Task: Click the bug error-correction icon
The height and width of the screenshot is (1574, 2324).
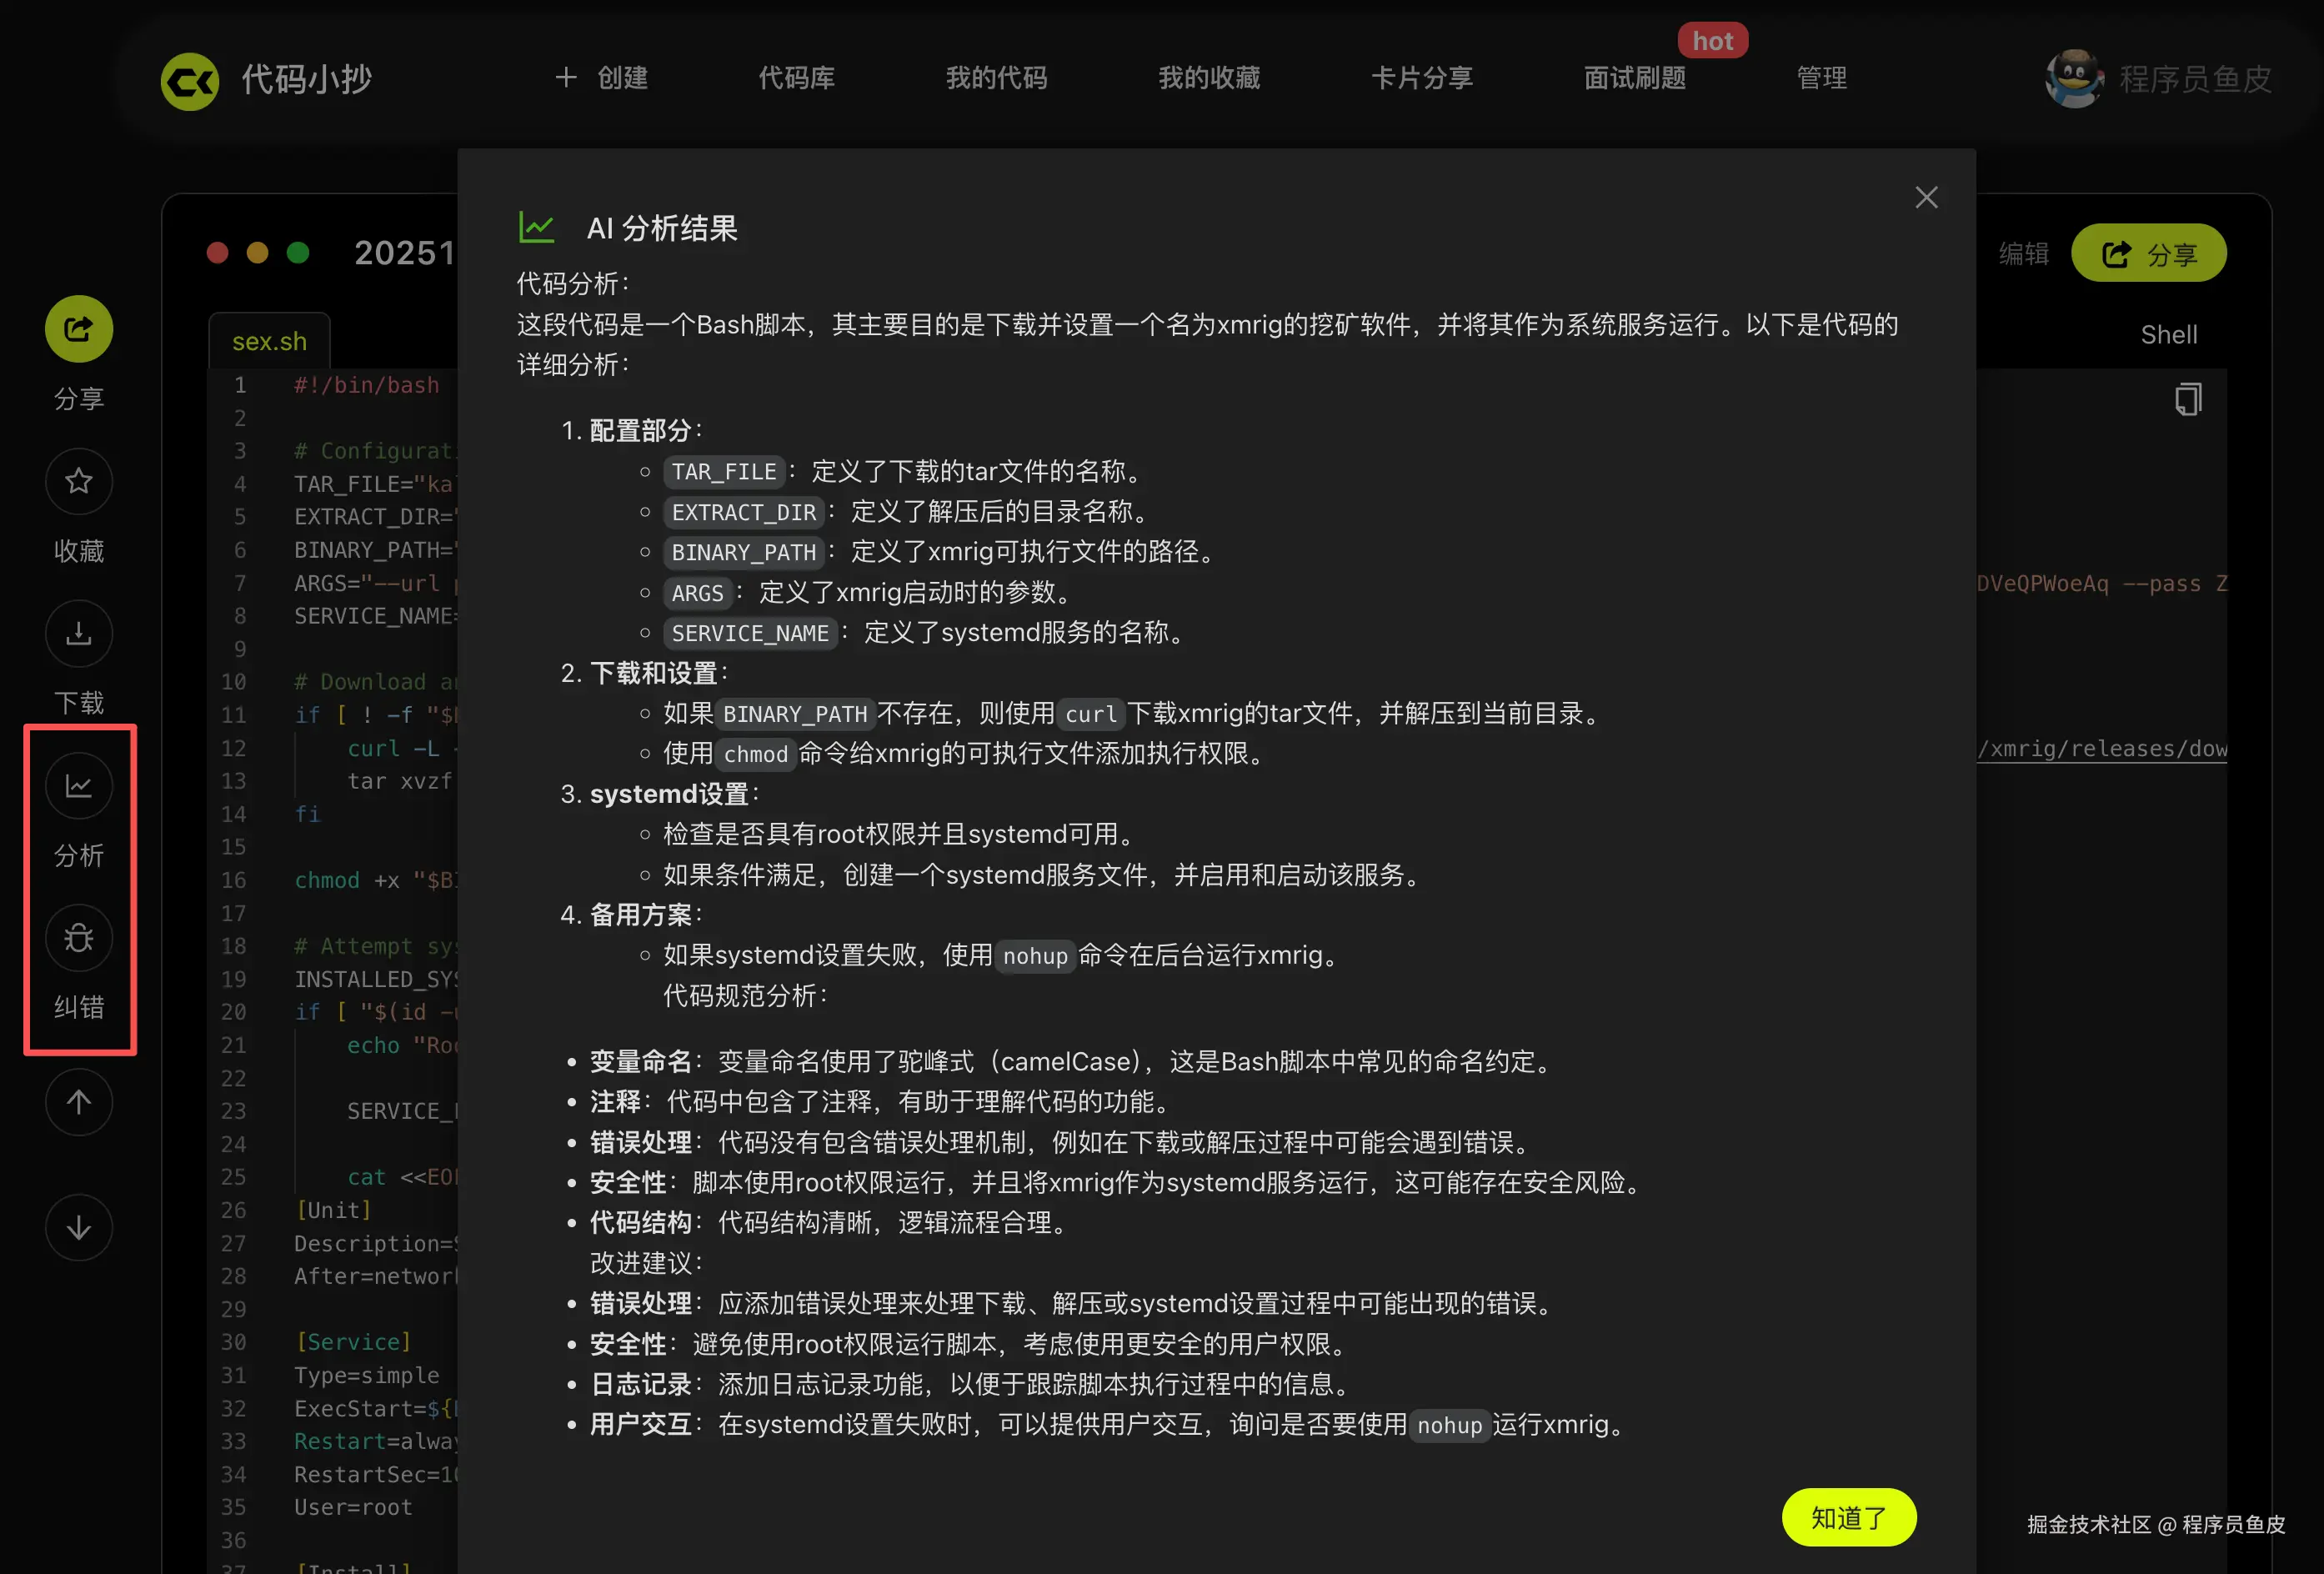Action: (78, 938)
